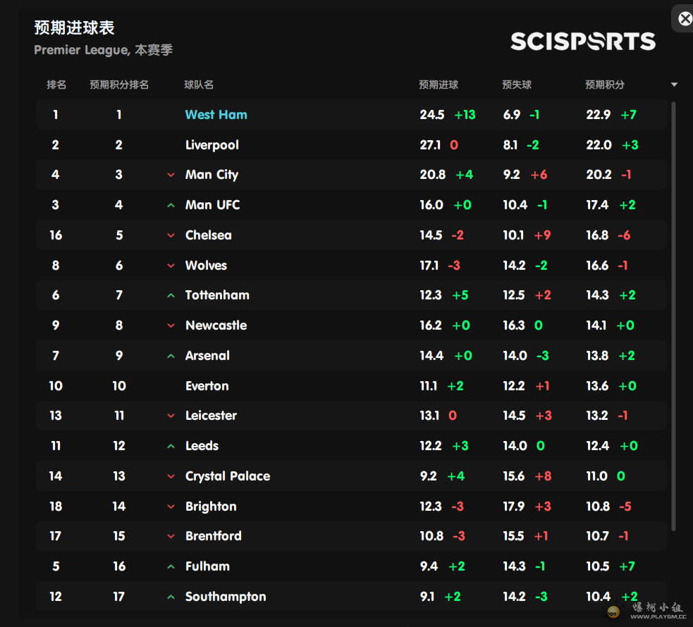Click the 排名 column header
The image size is (693, 627).
(x=56, y=85)
